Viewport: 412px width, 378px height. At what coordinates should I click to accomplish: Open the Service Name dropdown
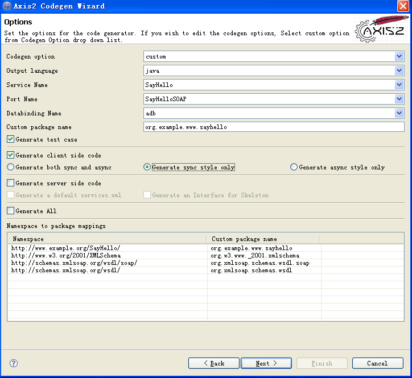coord(399,85)
